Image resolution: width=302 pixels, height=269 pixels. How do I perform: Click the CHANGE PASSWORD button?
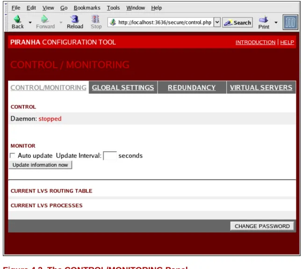262,226
